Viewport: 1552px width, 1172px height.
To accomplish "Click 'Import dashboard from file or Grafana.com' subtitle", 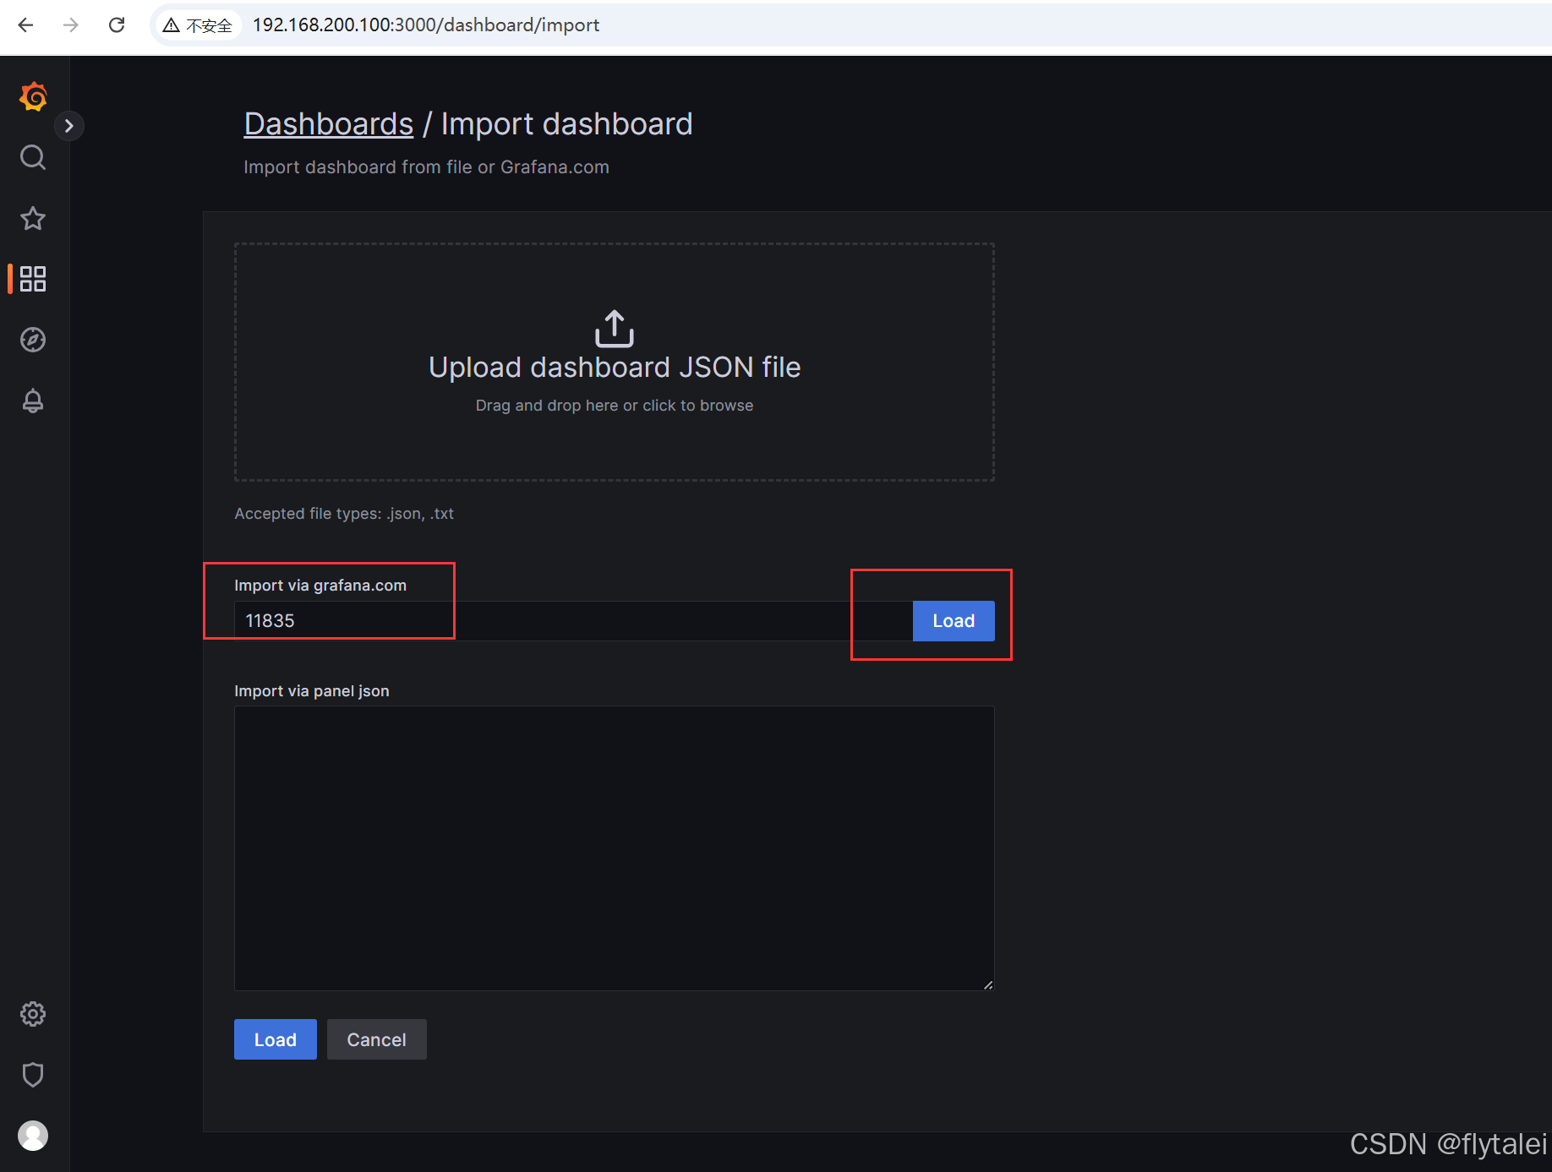I will (x=427, y=167).
